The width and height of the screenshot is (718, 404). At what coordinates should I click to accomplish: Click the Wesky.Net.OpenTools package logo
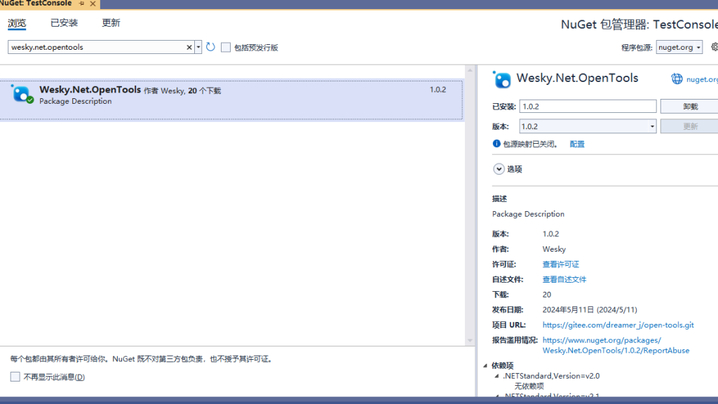click(x=21, y=92)
